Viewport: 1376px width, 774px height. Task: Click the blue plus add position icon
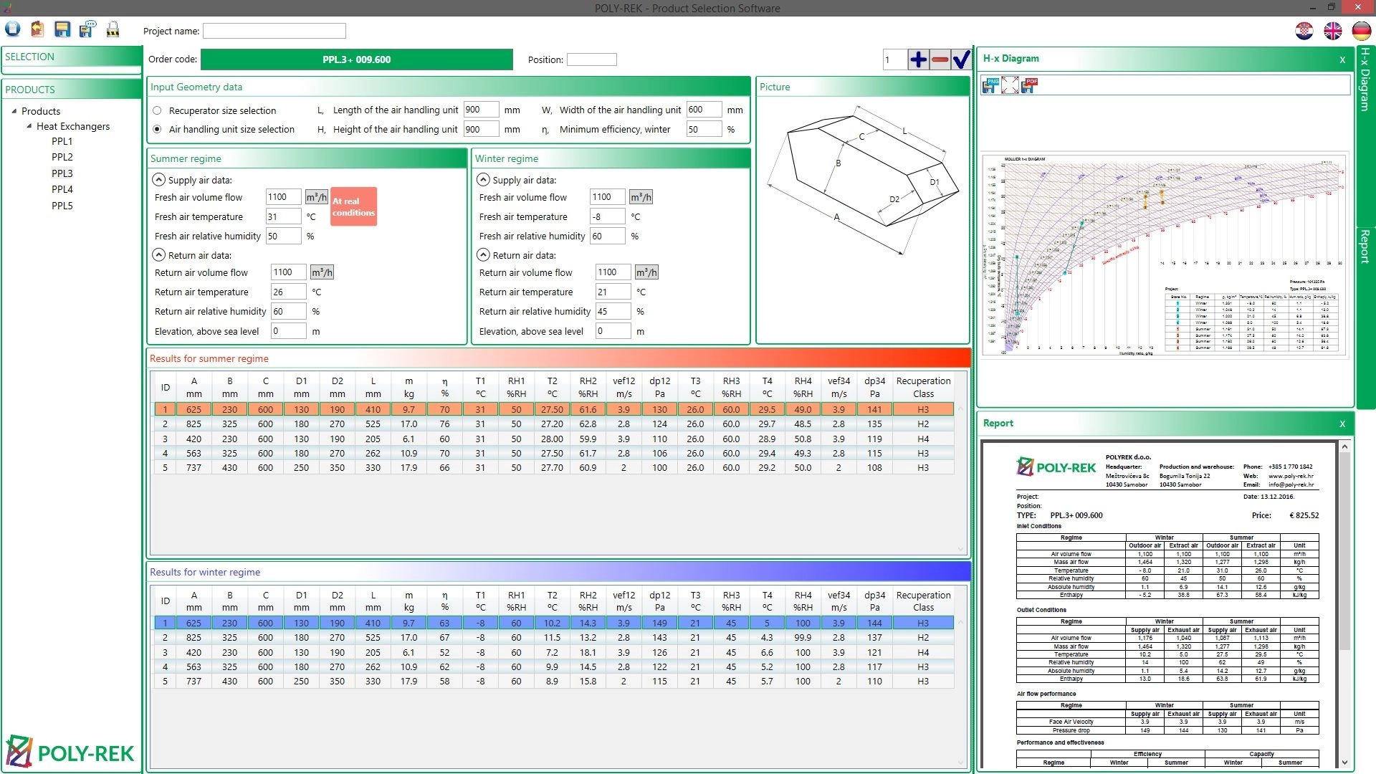[x=918, y=59]
